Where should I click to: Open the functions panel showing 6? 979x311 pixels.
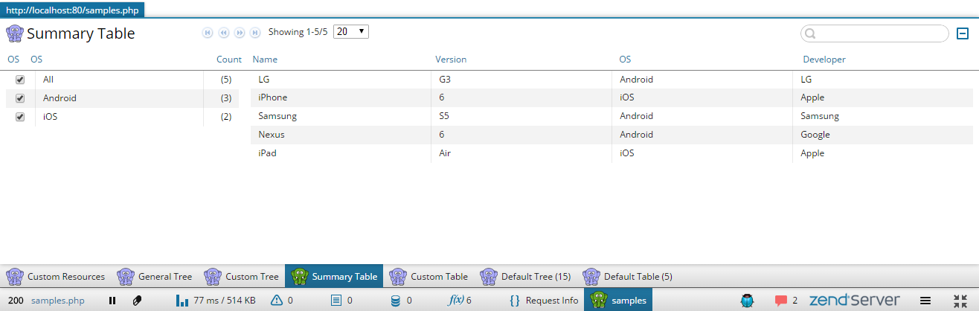(460, 301)
